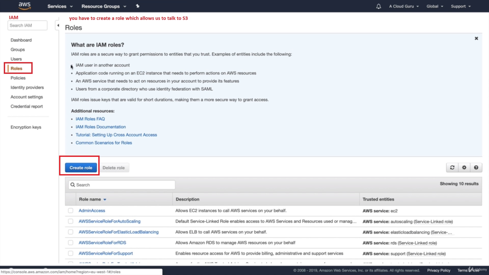Refresh the roles list
The width and height of the screenshot is (489, 275).
[452, 168]
